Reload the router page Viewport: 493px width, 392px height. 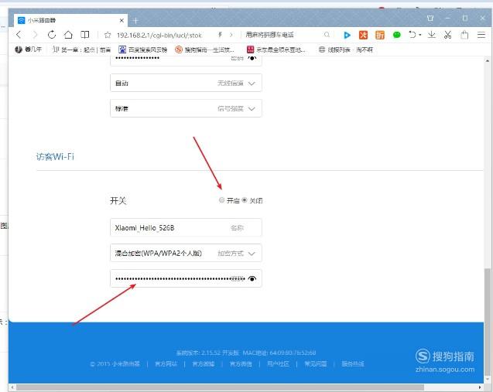click(x=52, y=35)
